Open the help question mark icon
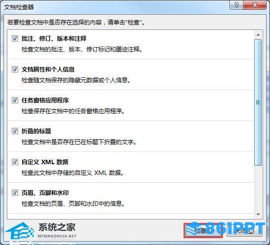This screenshot has width=270, height=245. pos(237,5)
